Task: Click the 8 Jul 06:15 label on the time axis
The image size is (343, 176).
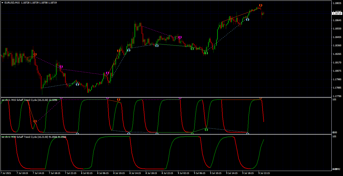Action: coord(103,173)
